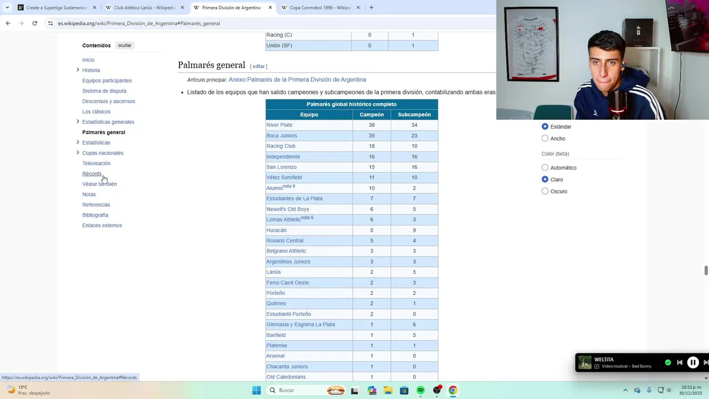Open nota 9 next to Alumni

pyautogui.click(x=289, y=186)
